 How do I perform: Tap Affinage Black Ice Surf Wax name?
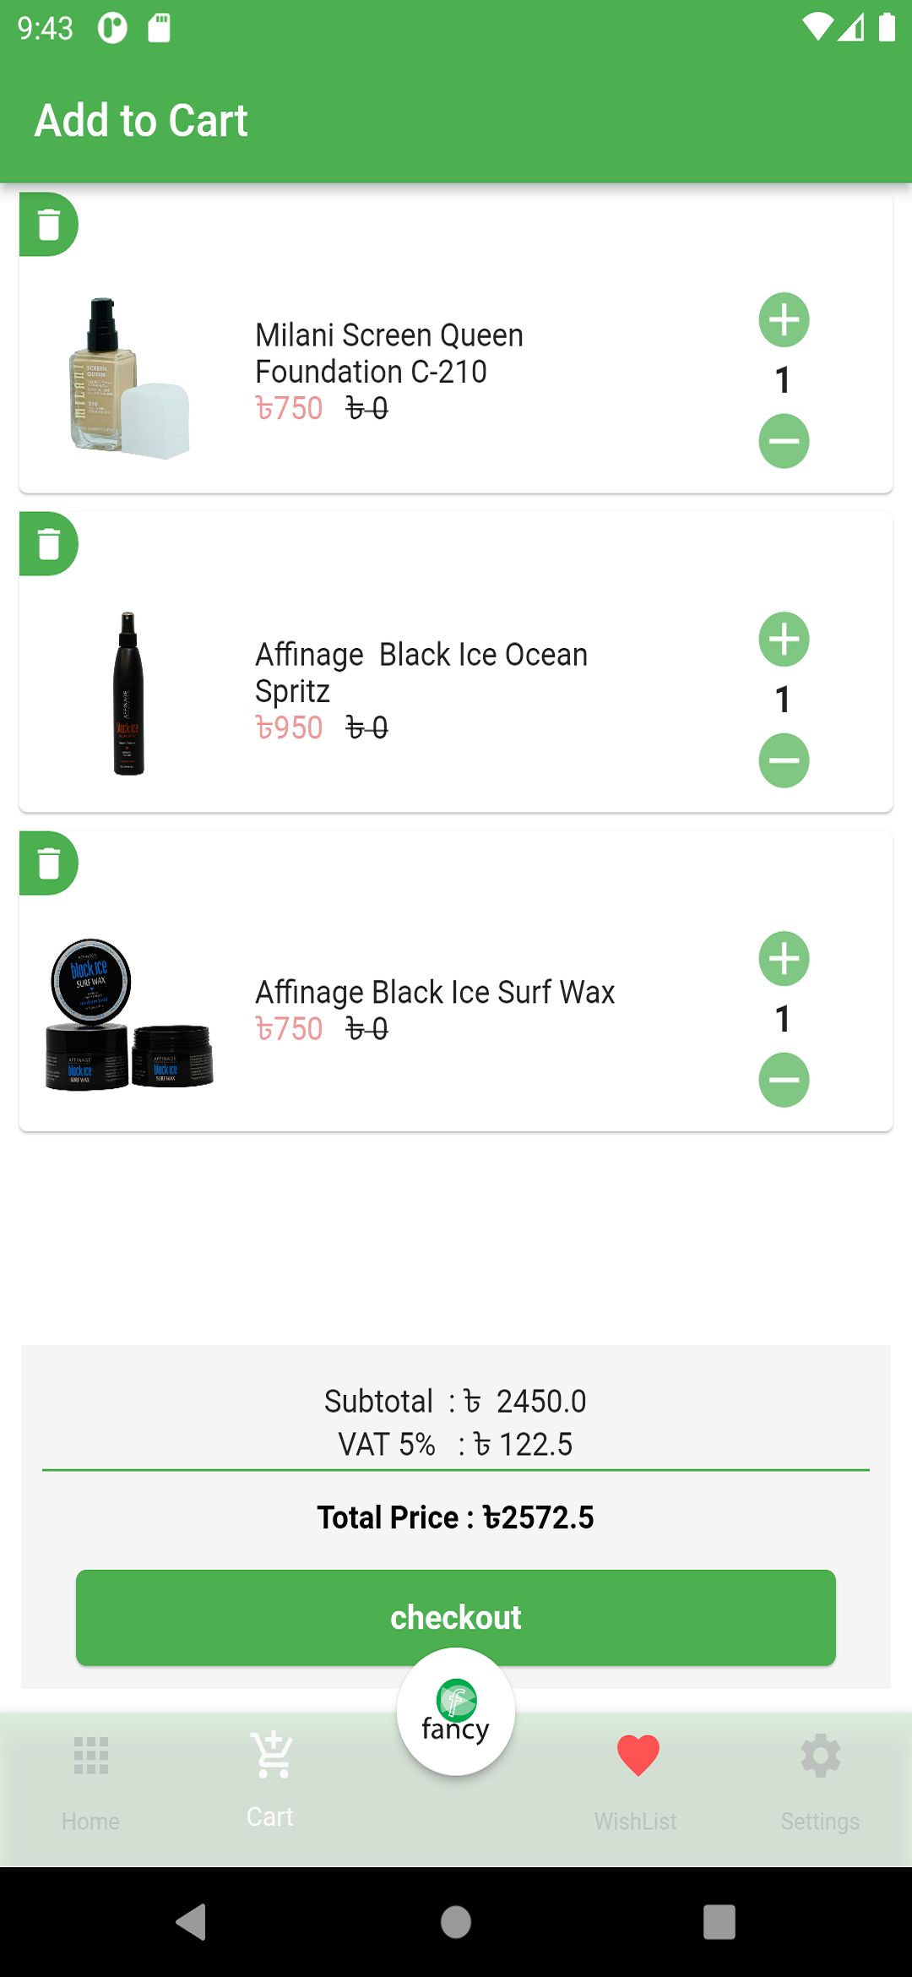[435, 992]
